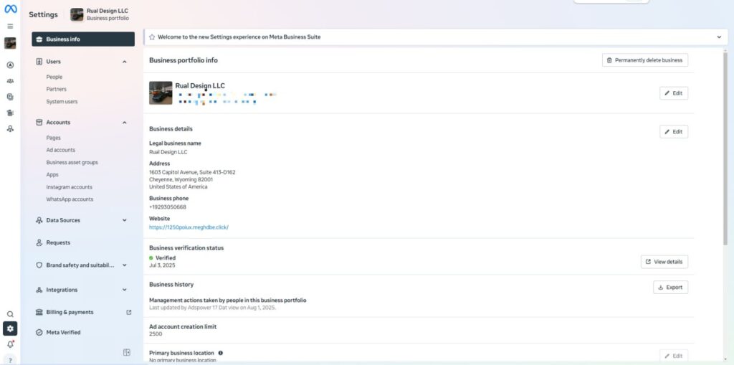Open the notifications bell icon
The height and width of the screenshot is (365, 734).
10,344
